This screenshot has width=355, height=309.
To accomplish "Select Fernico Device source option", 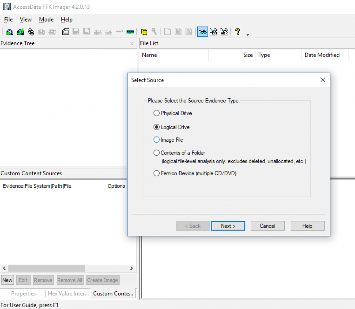I will click(157, 173).
